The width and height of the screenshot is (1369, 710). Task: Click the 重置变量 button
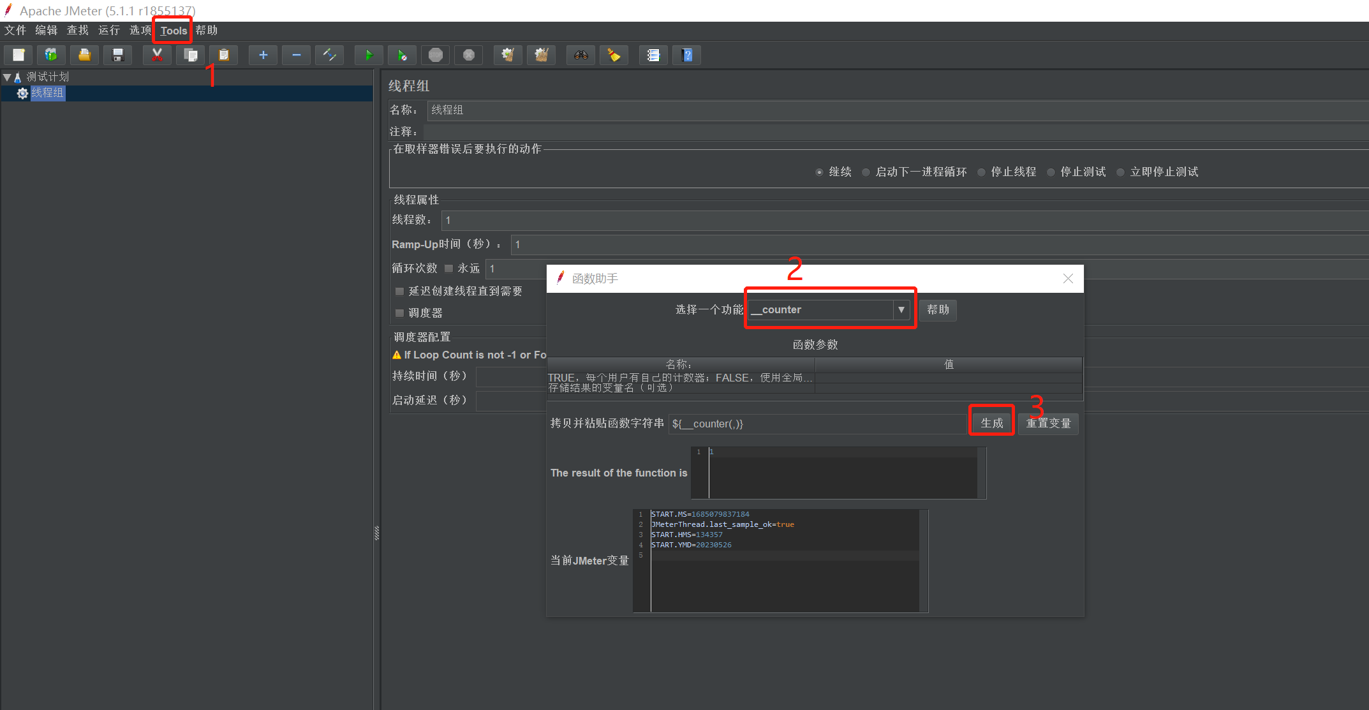[x=1047, y=423]
